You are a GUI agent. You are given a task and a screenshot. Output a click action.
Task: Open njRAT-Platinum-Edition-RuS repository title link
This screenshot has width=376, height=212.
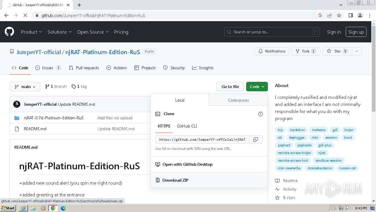103,52
